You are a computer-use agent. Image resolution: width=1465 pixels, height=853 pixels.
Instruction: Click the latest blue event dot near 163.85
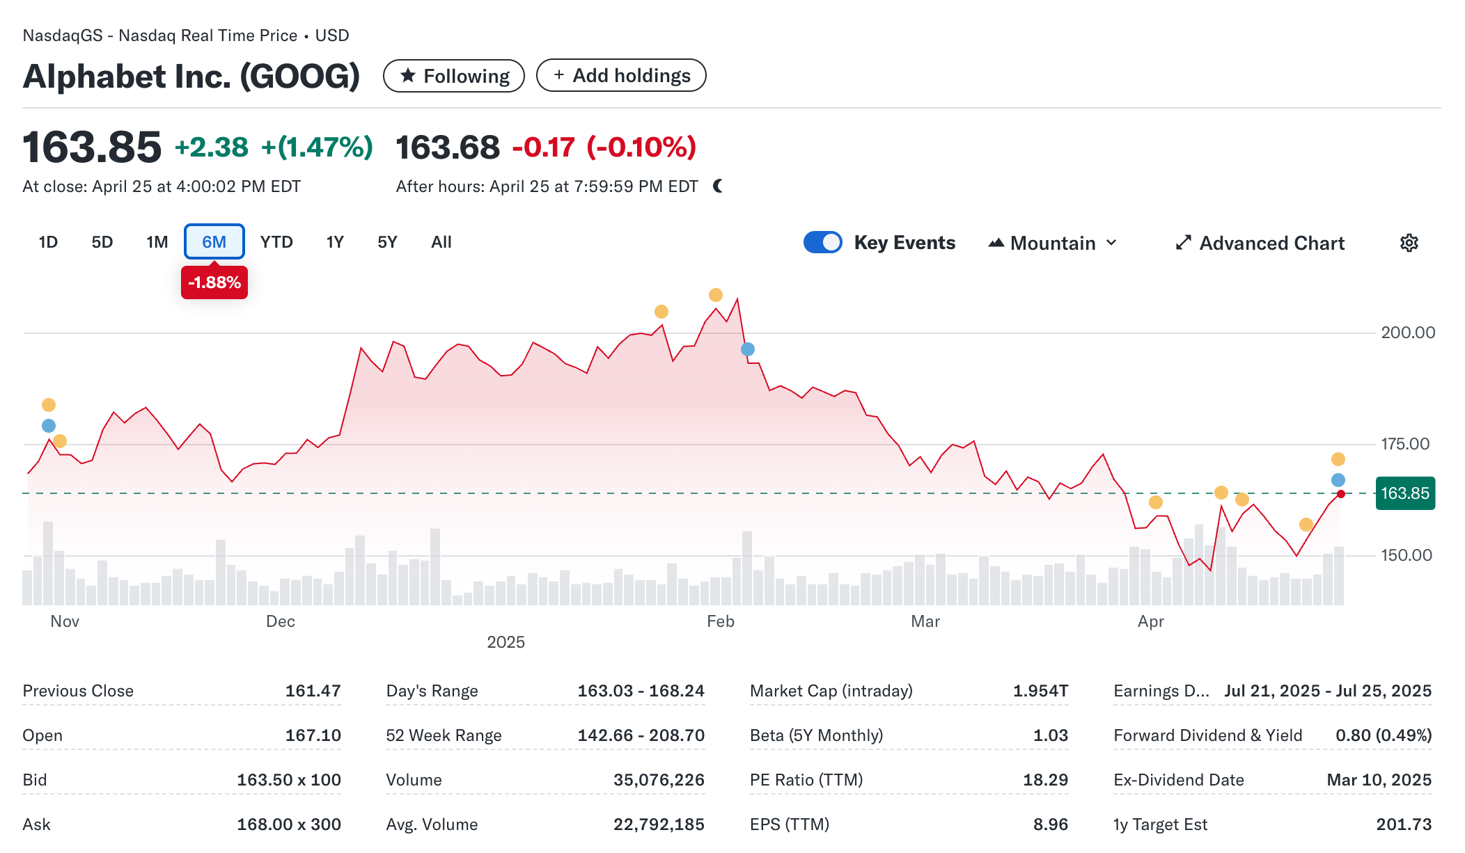(x=1338, y=480)
